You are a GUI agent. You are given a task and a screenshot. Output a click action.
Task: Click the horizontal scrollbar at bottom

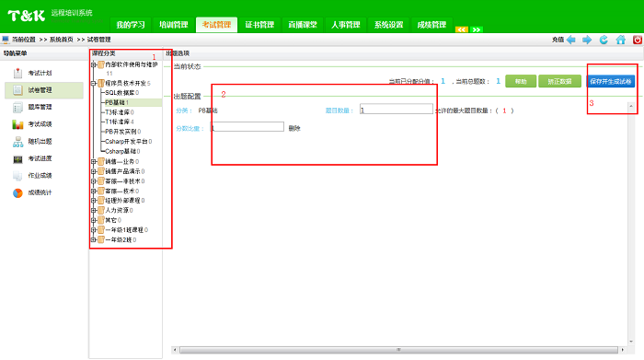coord(398,350)
